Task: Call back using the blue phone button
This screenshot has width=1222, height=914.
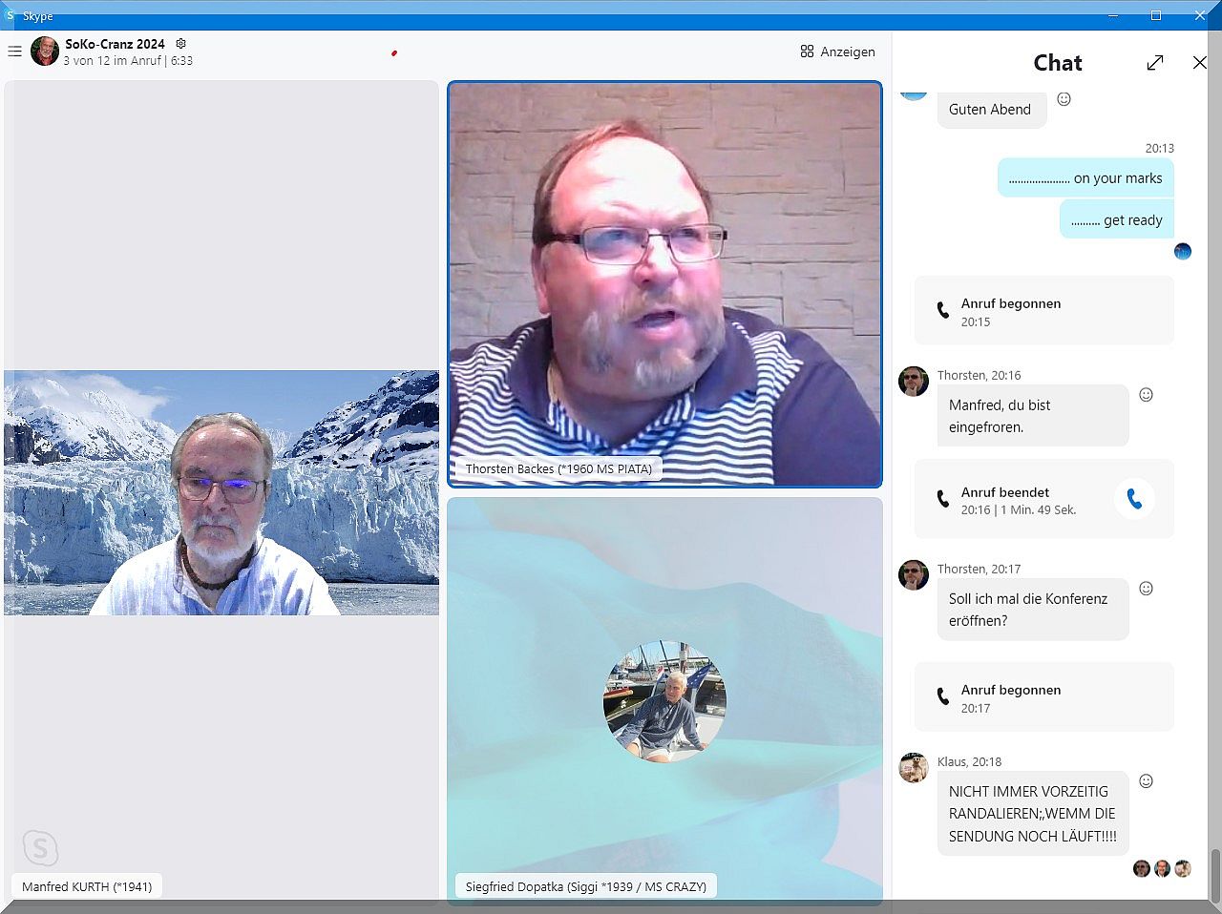Action: pyautogui.click(x=1133, y=499)
